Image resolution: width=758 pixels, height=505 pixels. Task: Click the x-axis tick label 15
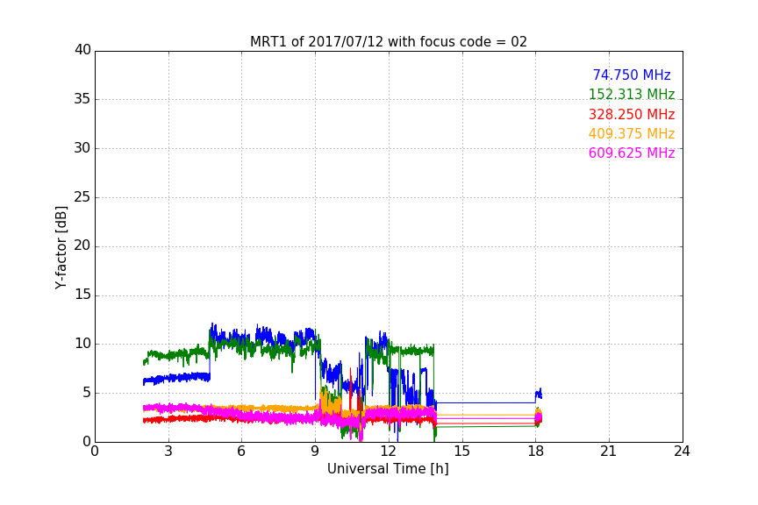click(x=461, y=452)
